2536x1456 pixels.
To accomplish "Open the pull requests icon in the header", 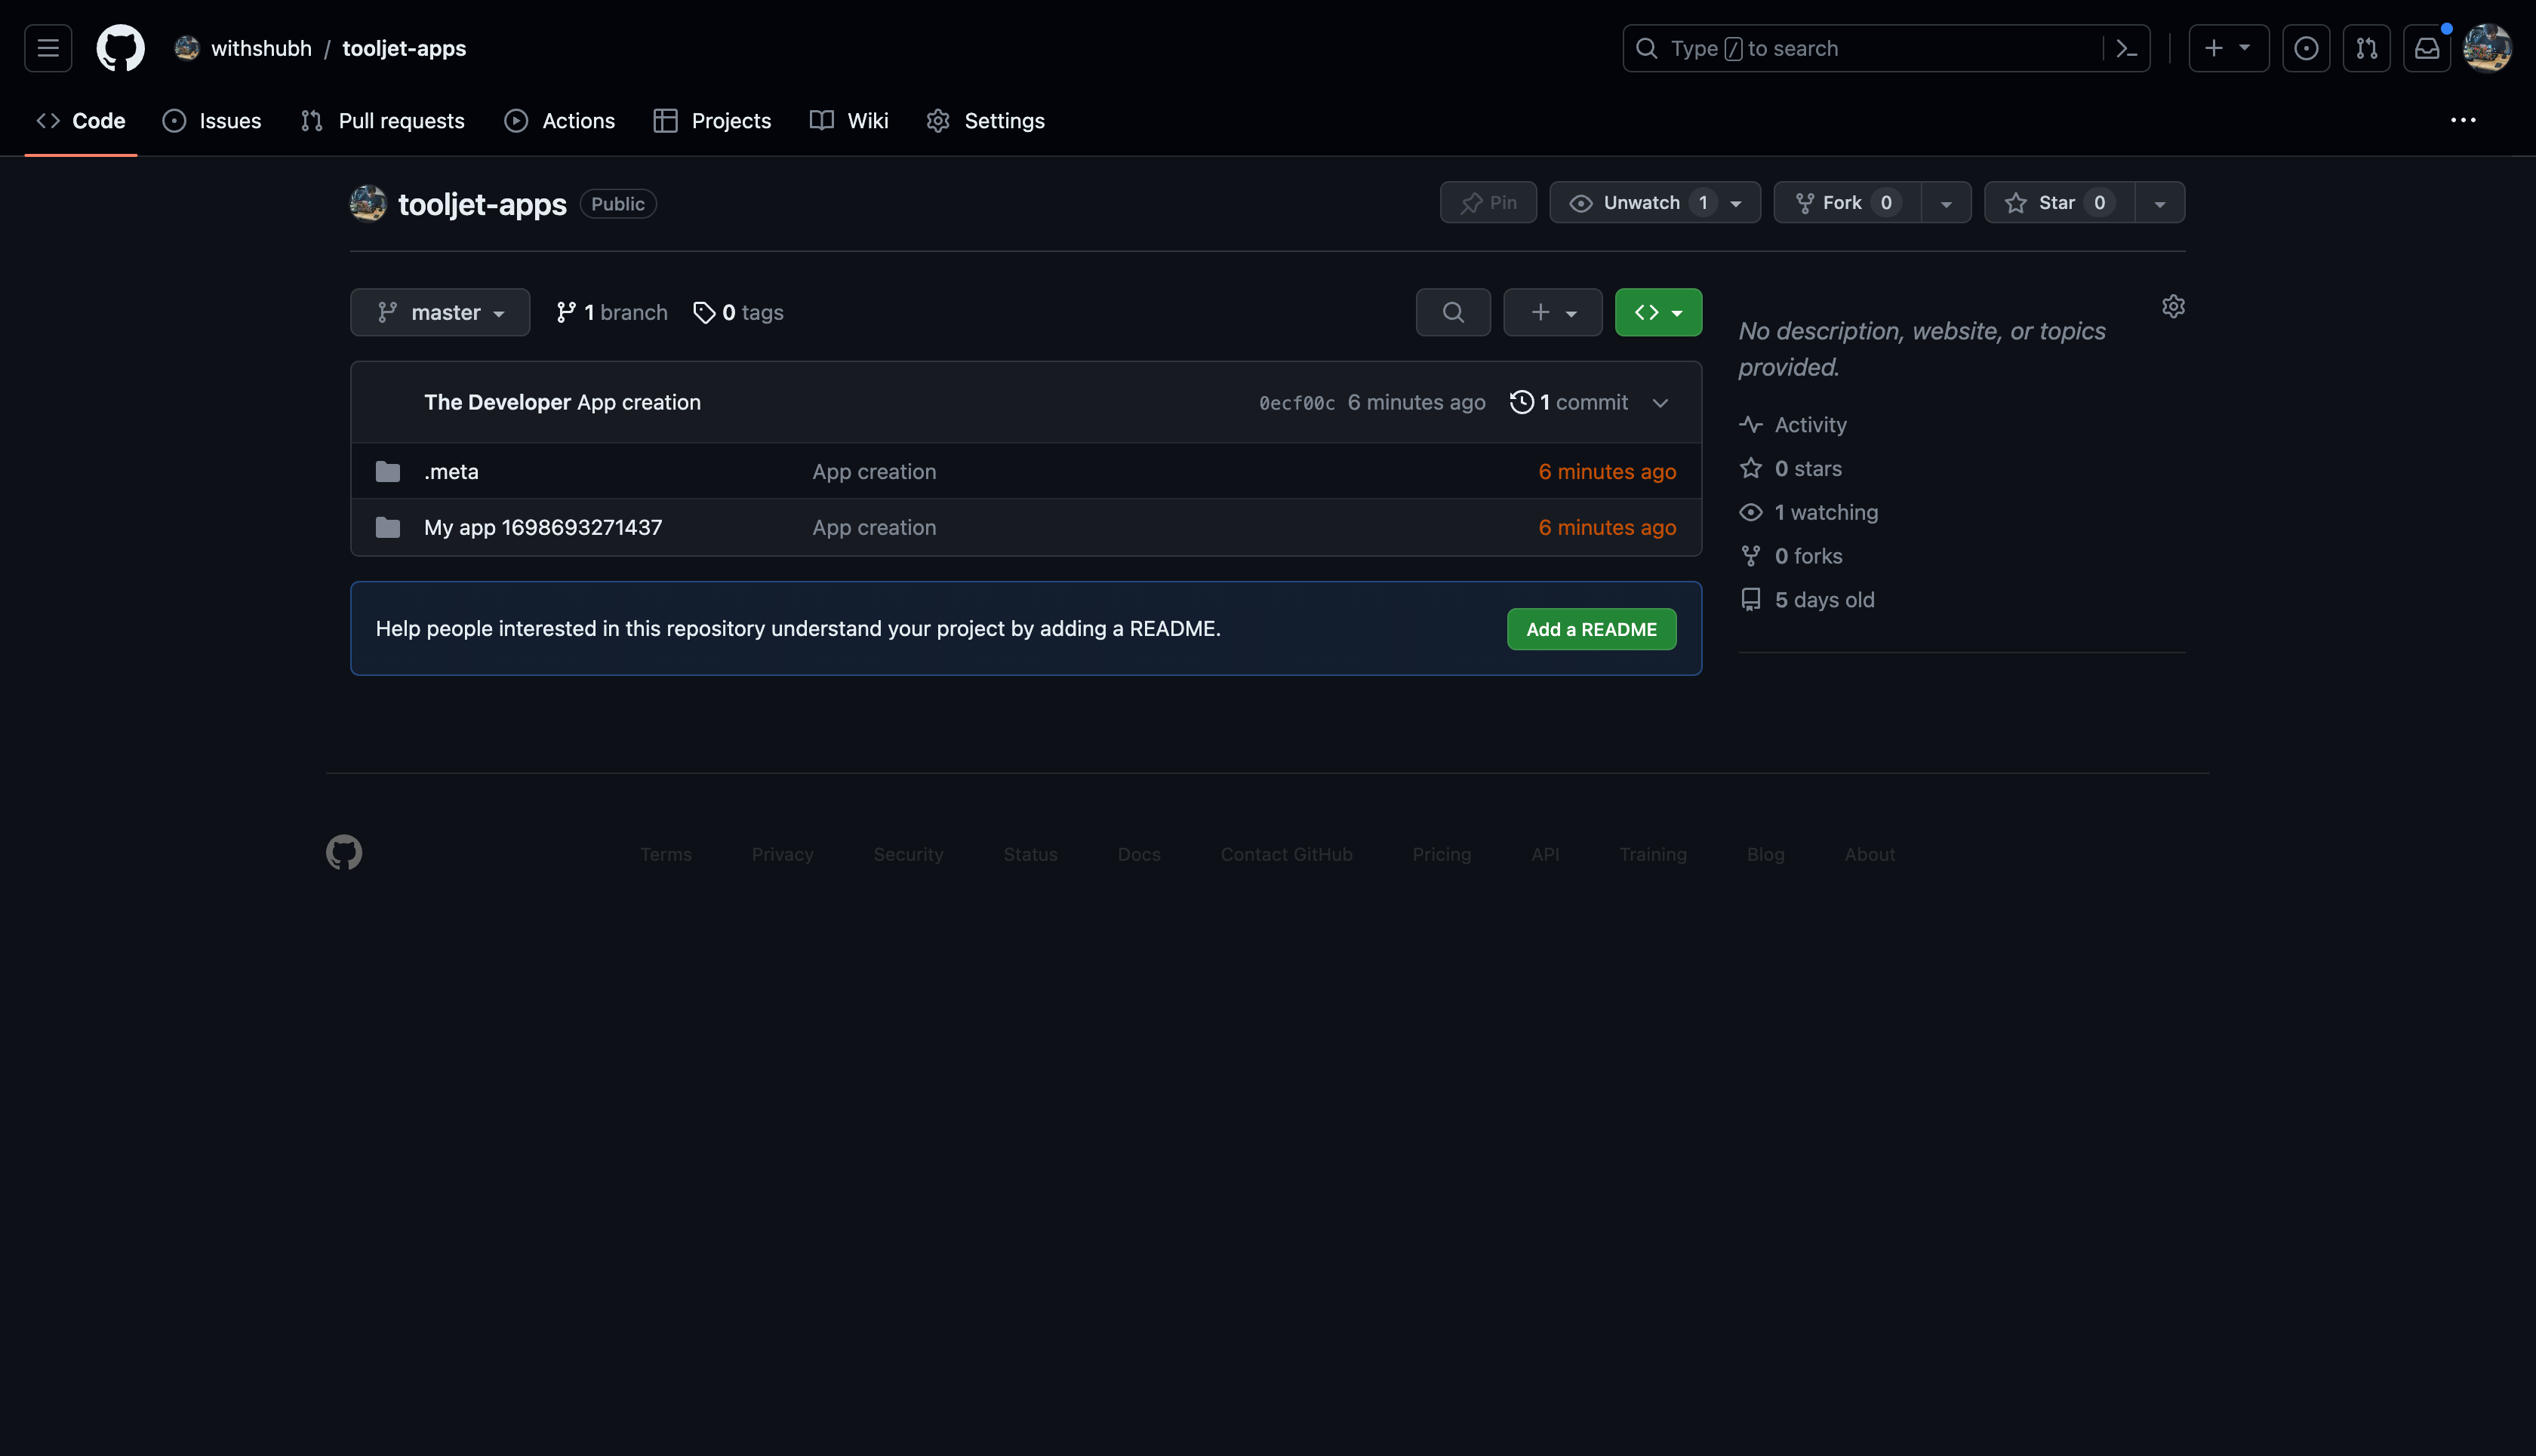I will coord(2367,48).
